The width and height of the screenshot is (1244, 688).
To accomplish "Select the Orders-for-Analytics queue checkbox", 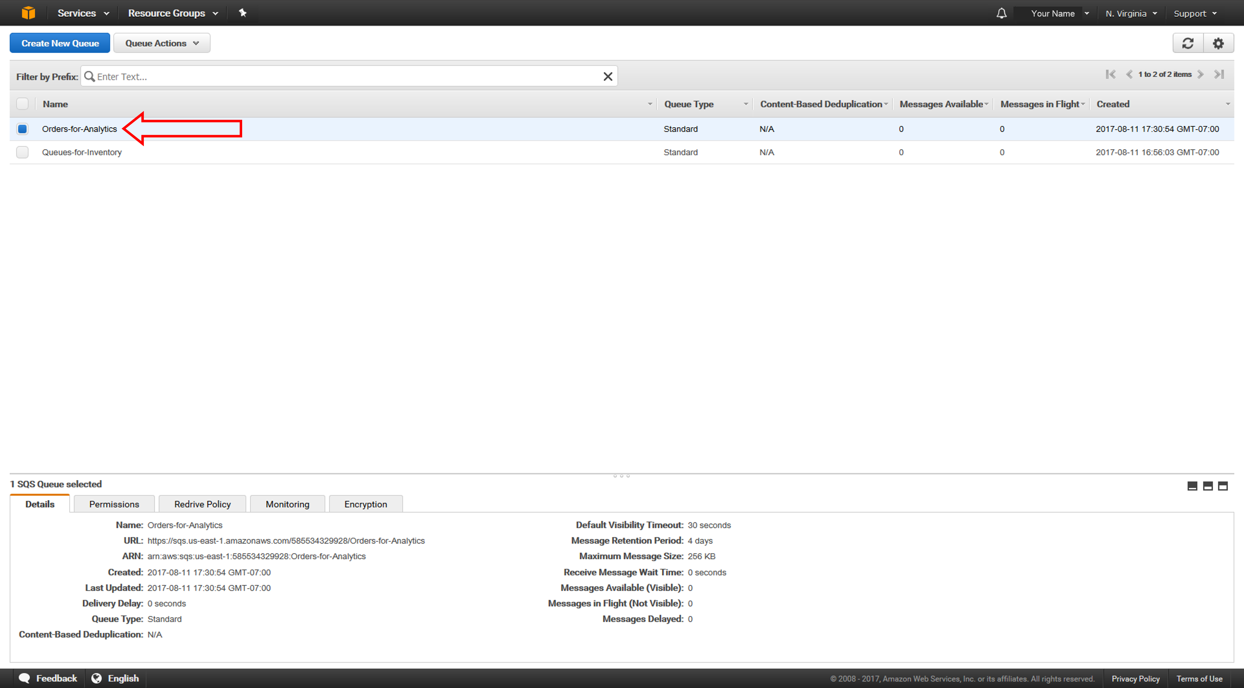I will click(23, 128).
